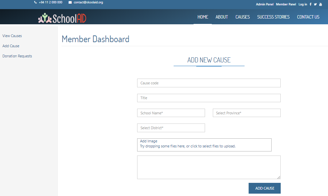The height and width of the screenshot is (196, 328).
Task: Click the phone icon beside the number
Action: point(35,2)
